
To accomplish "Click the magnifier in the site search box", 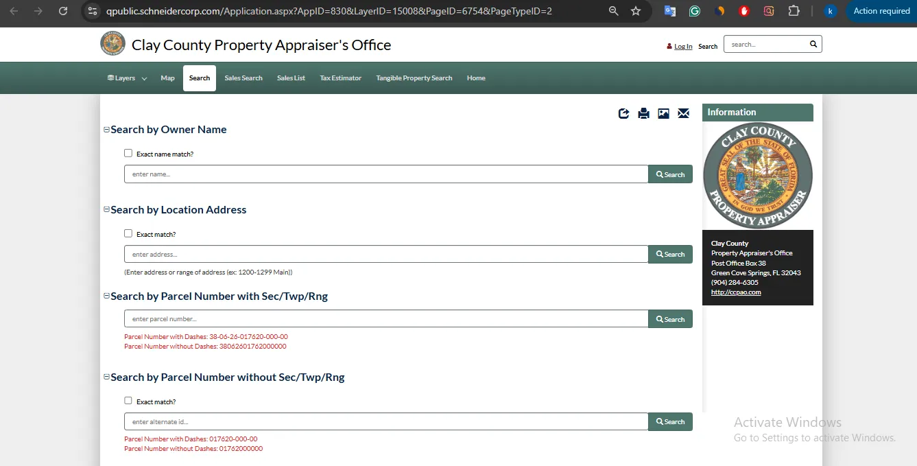I will (813, 44).
